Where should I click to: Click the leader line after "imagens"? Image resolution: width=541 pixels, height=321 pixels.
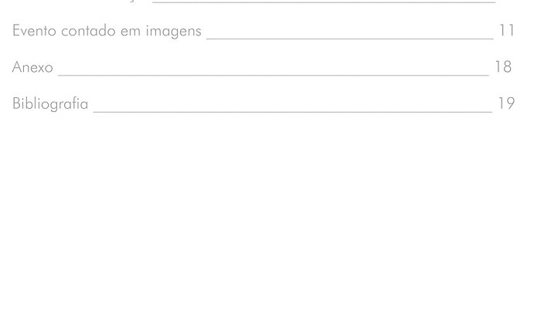(350, 39)
